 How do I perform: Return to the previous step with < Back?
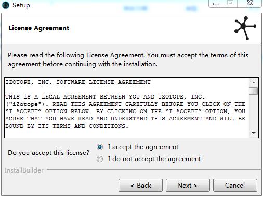140,186
